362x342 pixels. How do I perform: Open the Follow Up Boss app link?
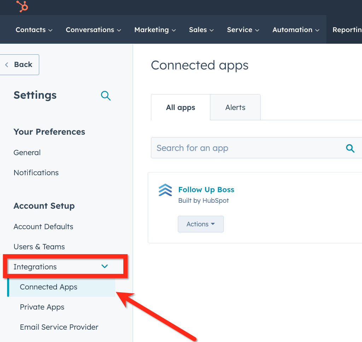coord(206,190)
